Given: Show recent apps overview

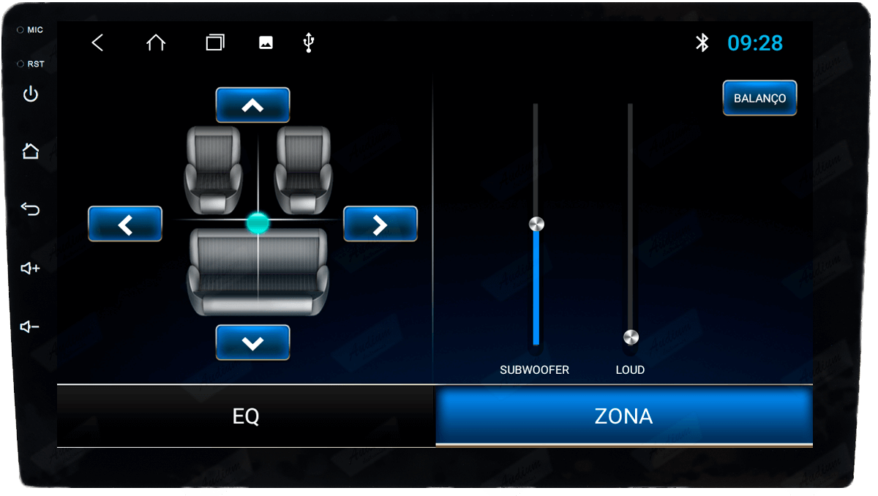Looking at the screenshot, I should 215,43.
